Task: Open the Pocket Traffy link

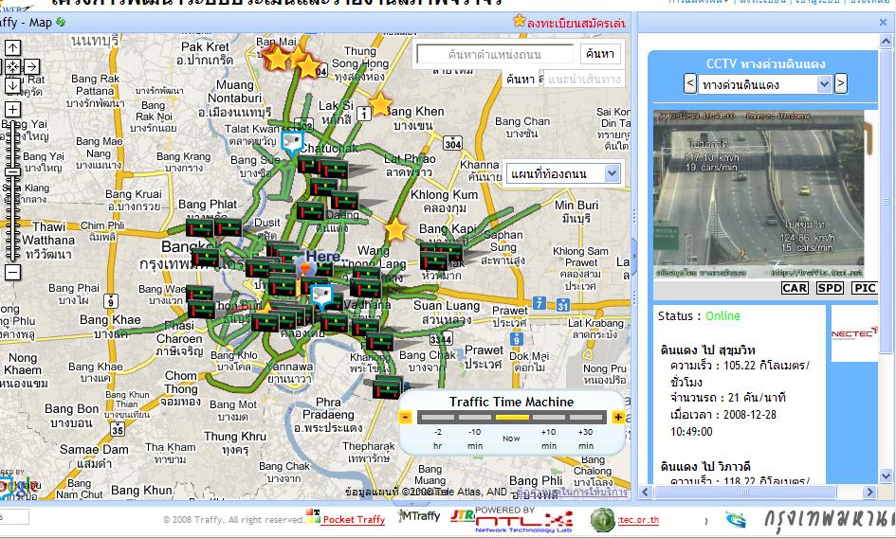Action: [353, 519]
